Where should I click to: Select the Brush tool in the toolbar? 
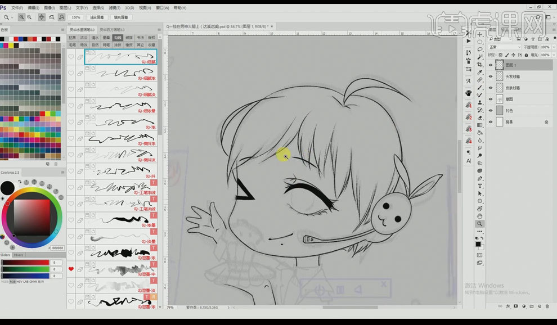point(479,87)
